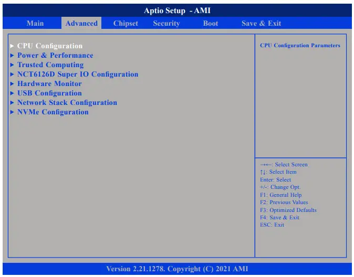Click the Aptio Setup - AMI title
Image resolution: width=354 pixels, height=277 pixels.
177,10
